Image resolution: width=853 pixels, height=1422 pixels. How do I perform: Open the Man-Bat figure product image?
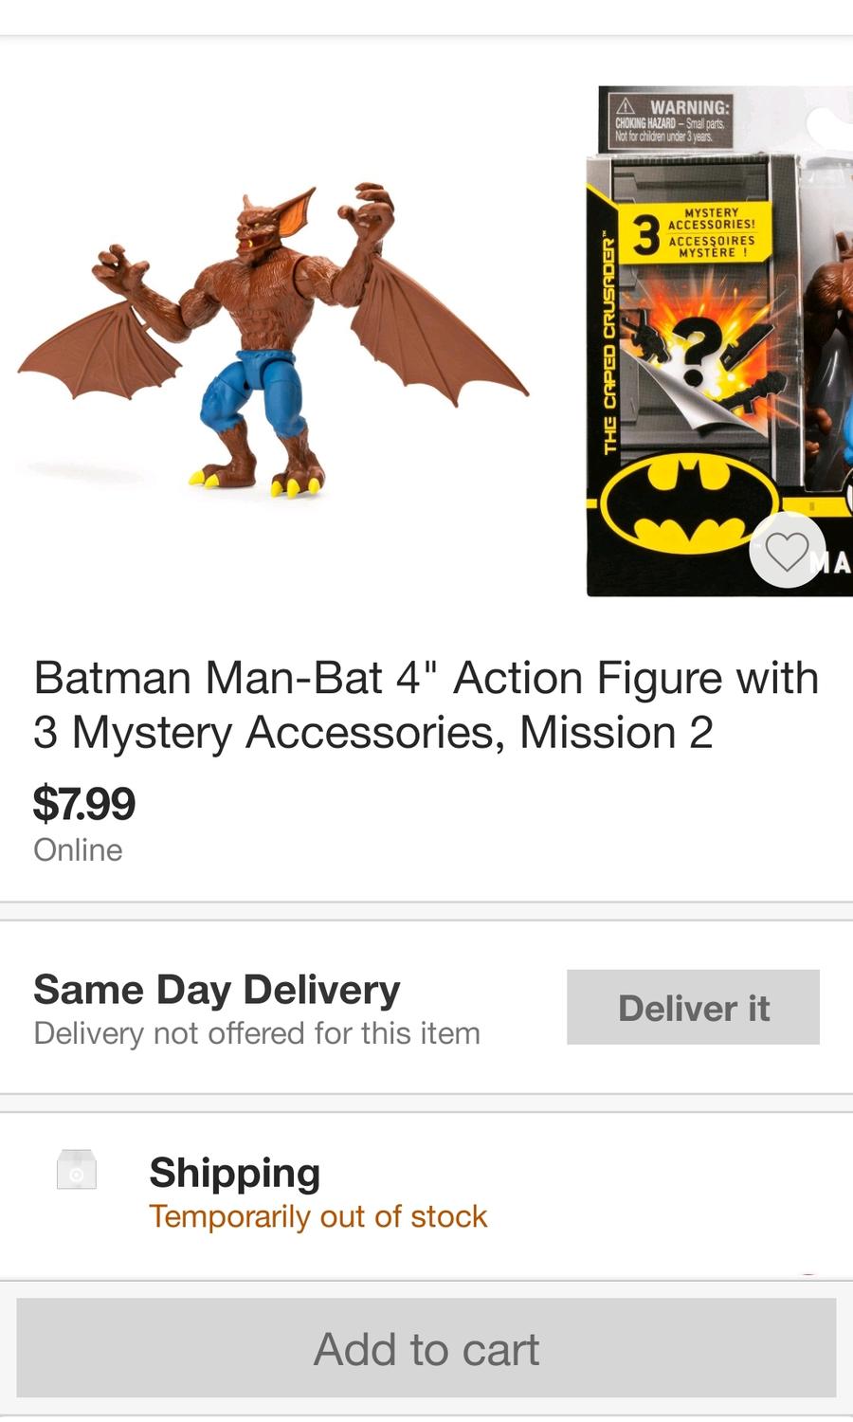[x=273, y=341]
